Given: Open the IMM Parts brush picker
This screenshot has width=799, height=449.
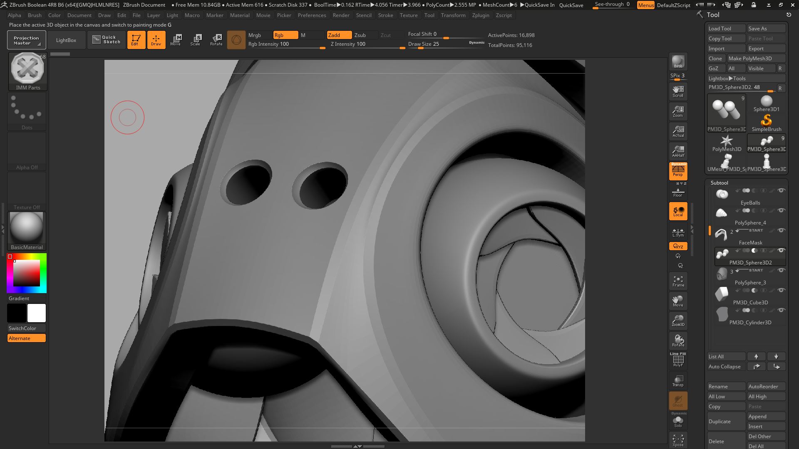Looking at the screenshot, I should point(27,71).
